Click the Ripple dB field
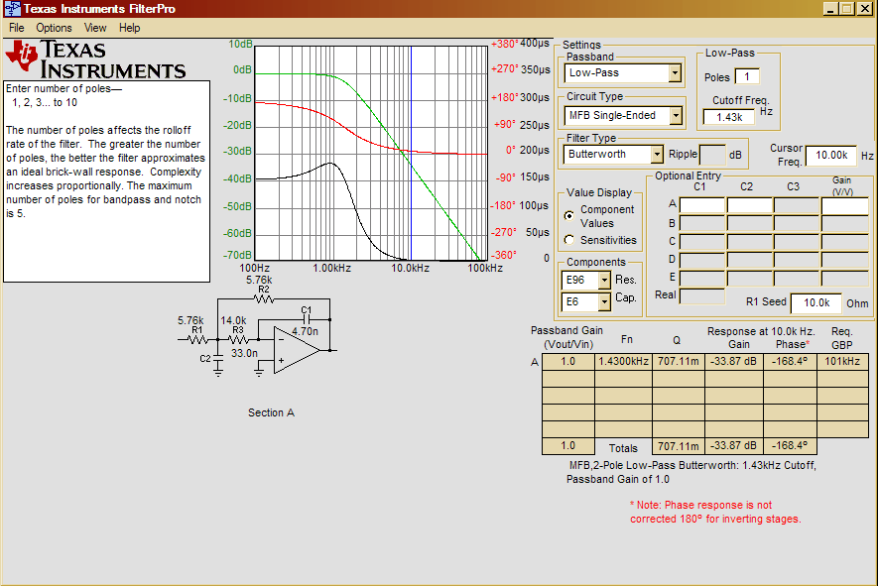878x586 pixels. pos(712,155)
